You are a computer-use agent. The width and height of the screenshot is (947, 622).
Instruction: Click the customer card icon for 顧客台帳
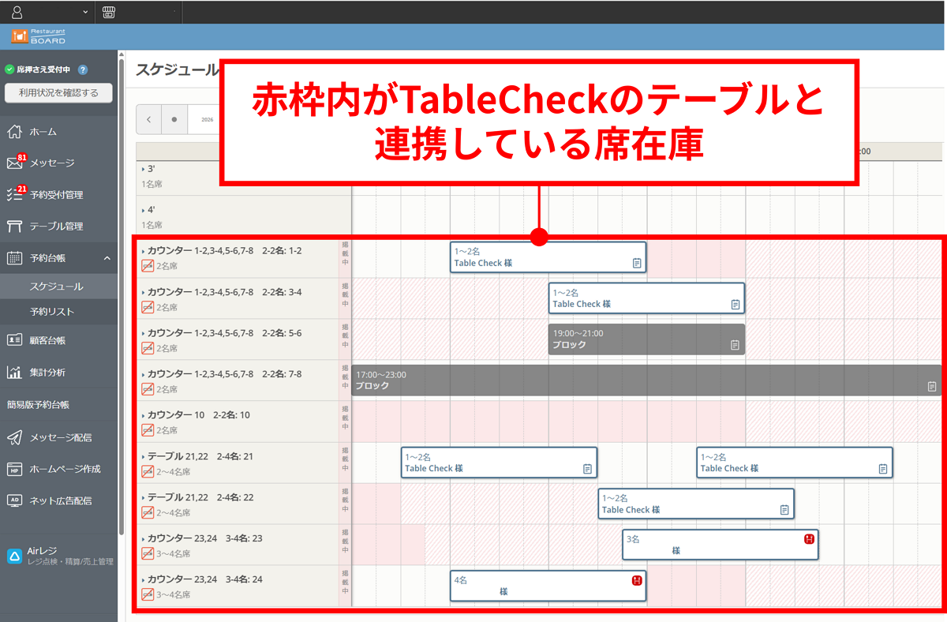(x=14, y=340)
